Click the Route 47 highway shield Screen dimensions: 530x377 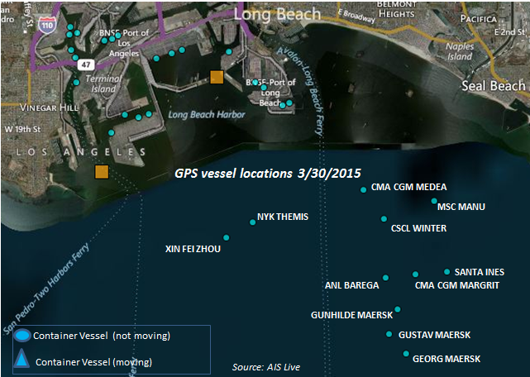[x=86, y=64]
